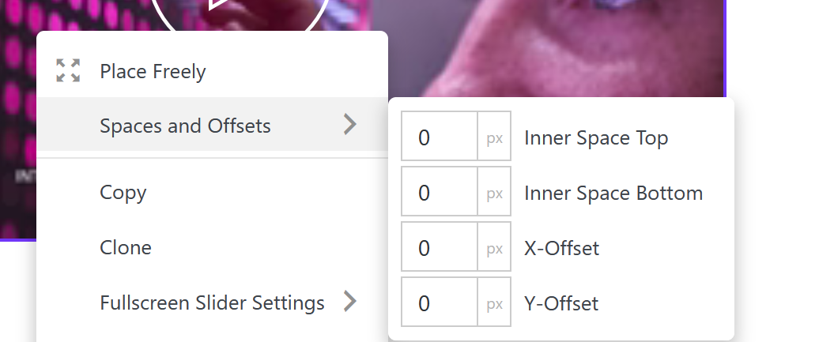Click the px unit next to X-Offset
Screen dimensions: 834x342
click(495, 249)
